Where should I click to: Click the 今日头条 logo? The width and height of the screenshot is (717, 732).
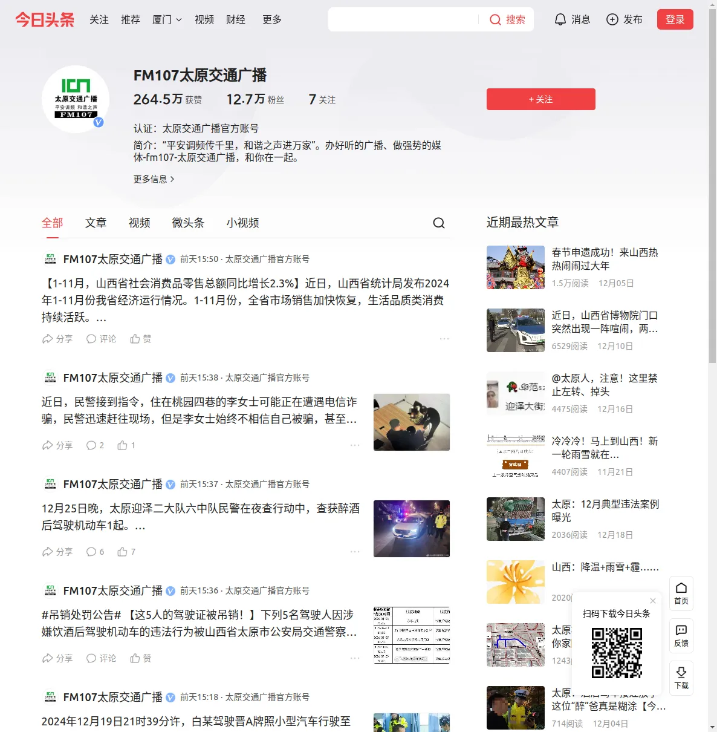(45, 20)
